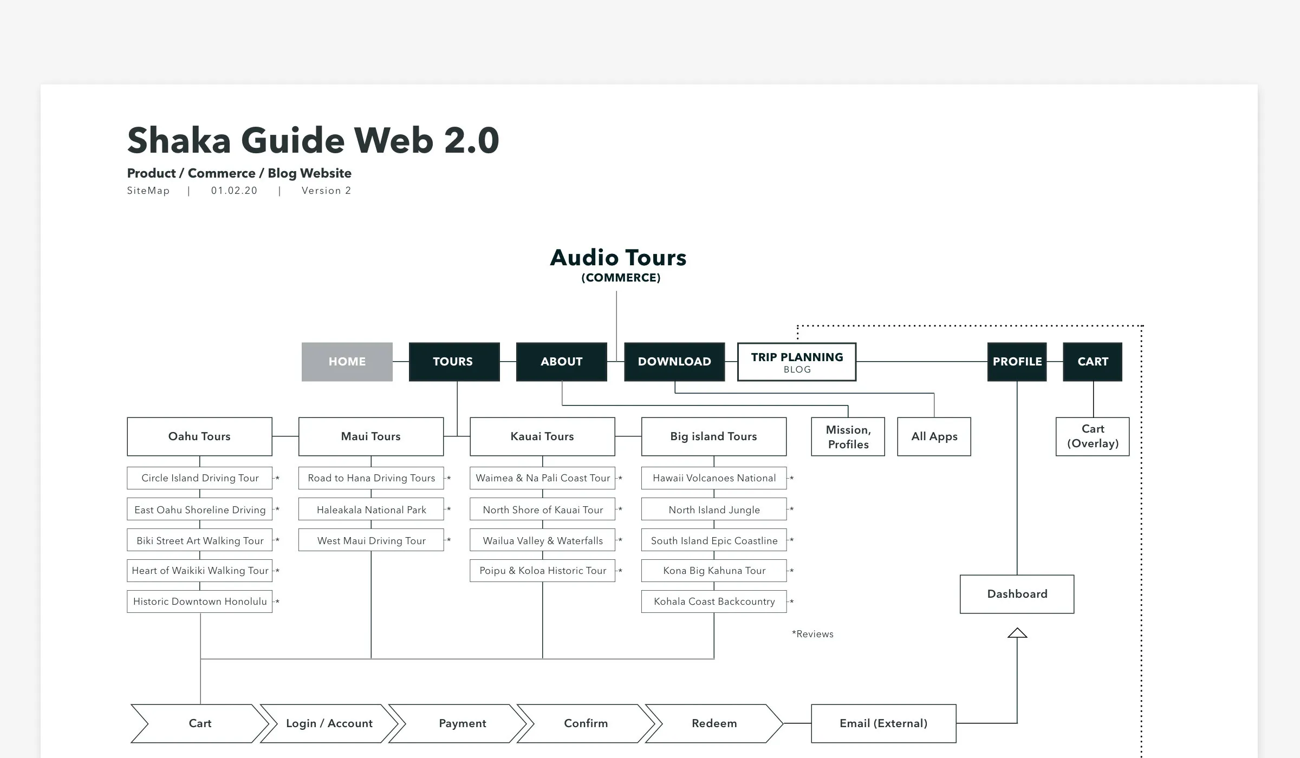Click Kona Big Kahuna Tour
The image size is (1300, 758).
click(x=714, y=571)
